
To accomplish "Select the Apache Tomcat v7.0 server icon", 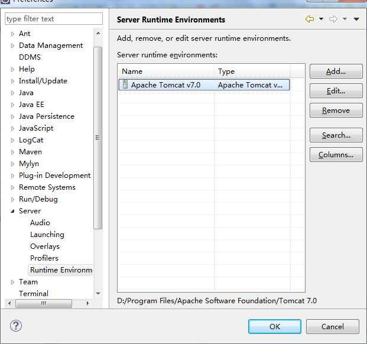I will coord(125,85).
